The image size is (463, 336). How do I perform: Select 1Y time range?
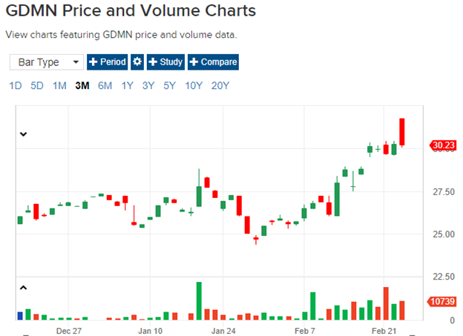click(x=127, y=85)
